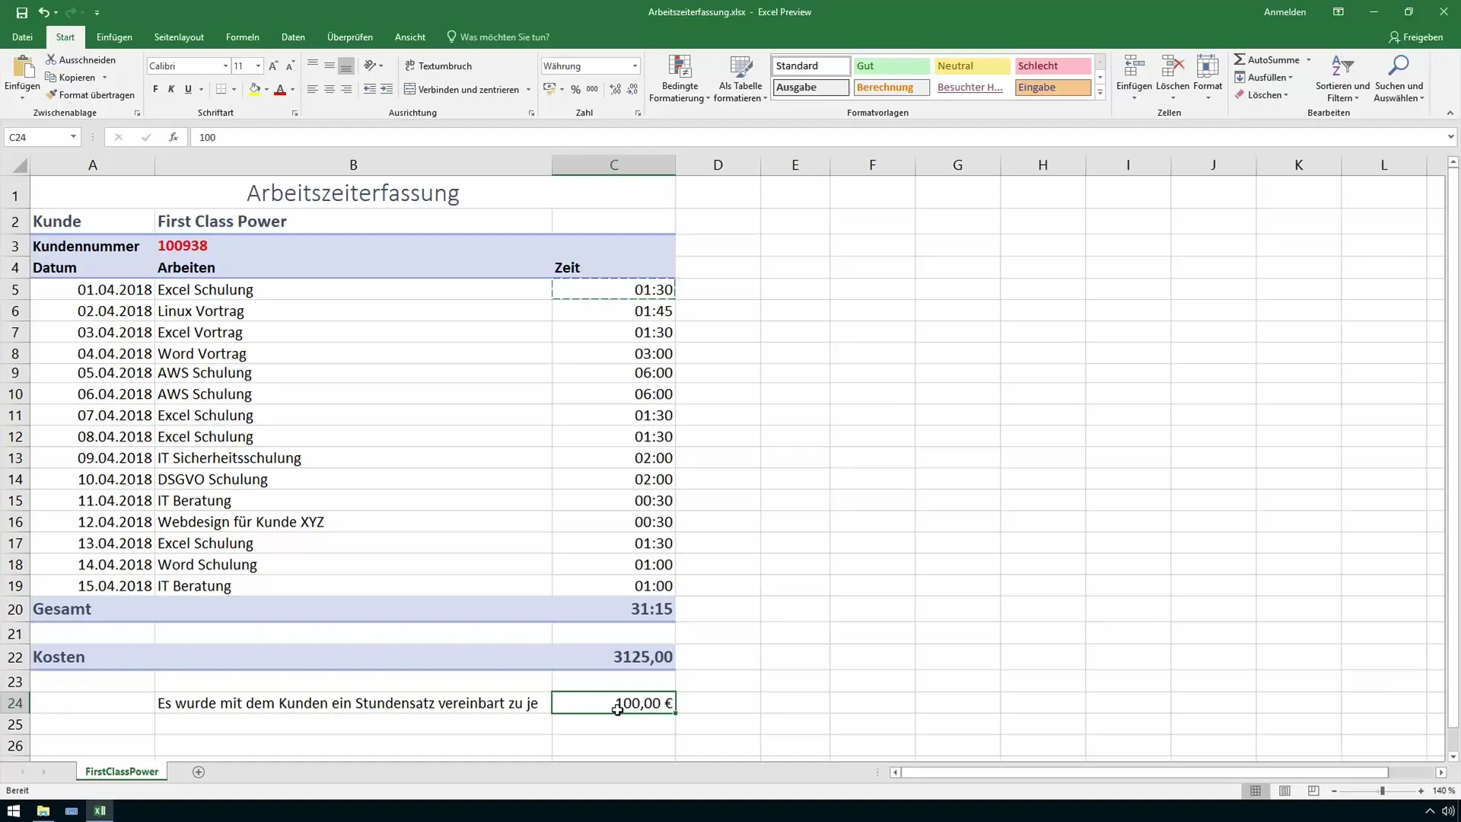Toggle top vertical alignment
The height and width of the screenshot is (822, 1461).
[312, 66]
